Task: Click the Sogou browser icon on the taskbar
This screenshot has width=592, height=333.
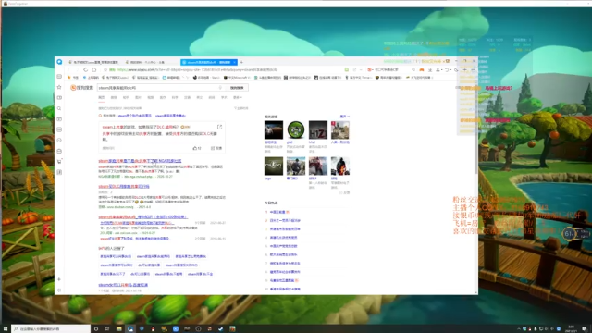Action: click(x=130, y=329)
